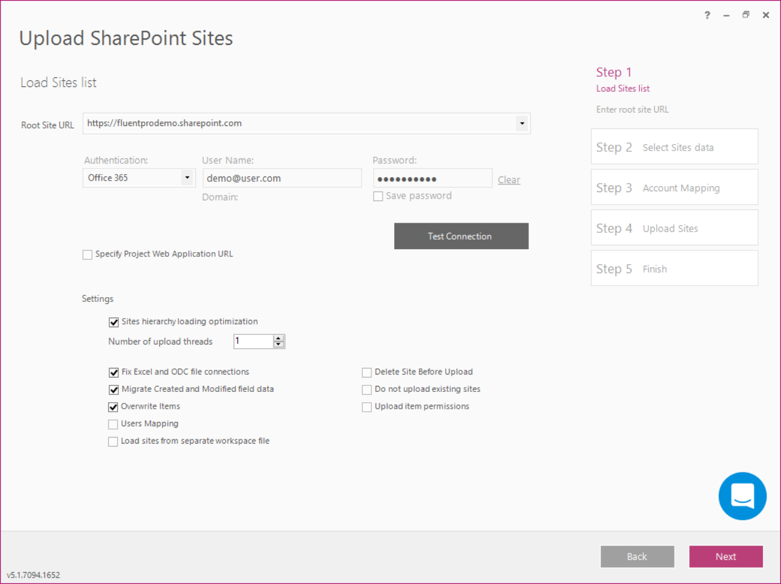Tick Upload item permissions checkbox
Viewport: 781px width, 584px height.
coord(366,407)
